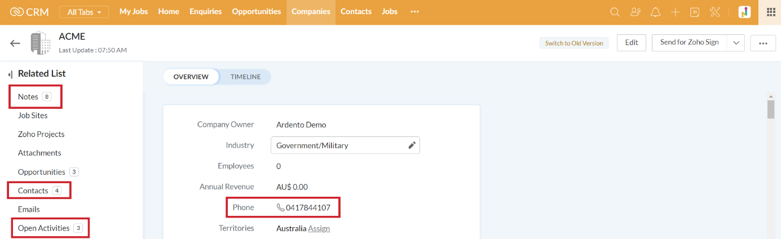The image size is (781, 239).
Task: Click Last Update 07:50 AM text
Action: click(92, 50)
